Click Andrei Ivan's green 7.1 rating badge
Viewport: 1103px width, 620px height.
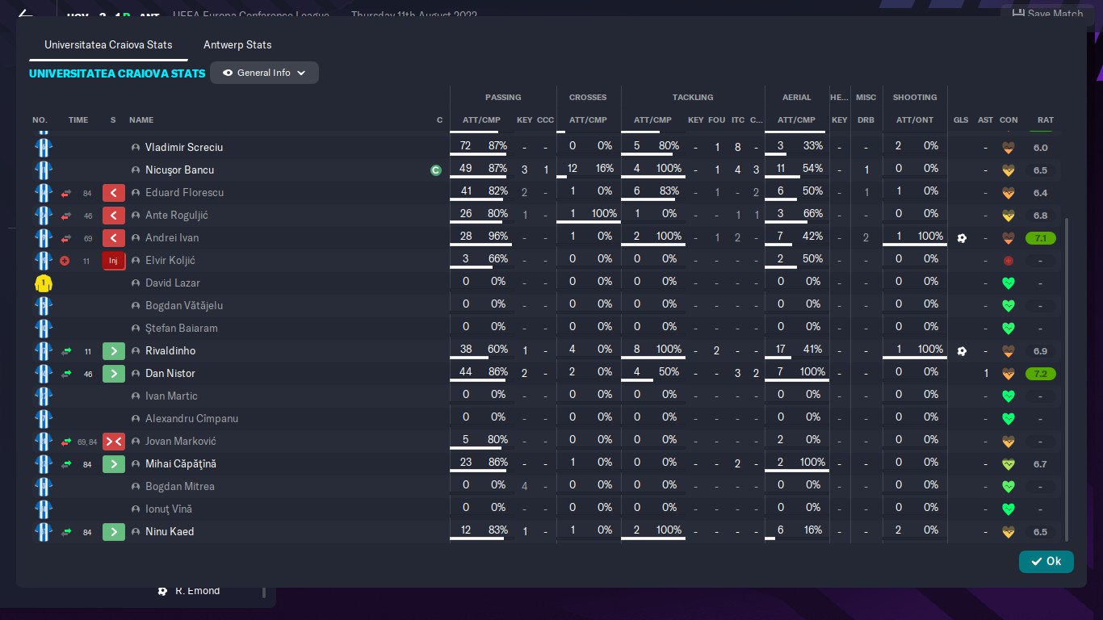(x=1040, y=238)
